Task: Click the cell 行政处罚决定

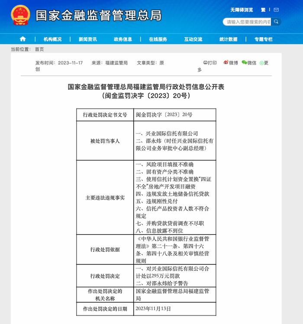Action: tap(105, 276)
